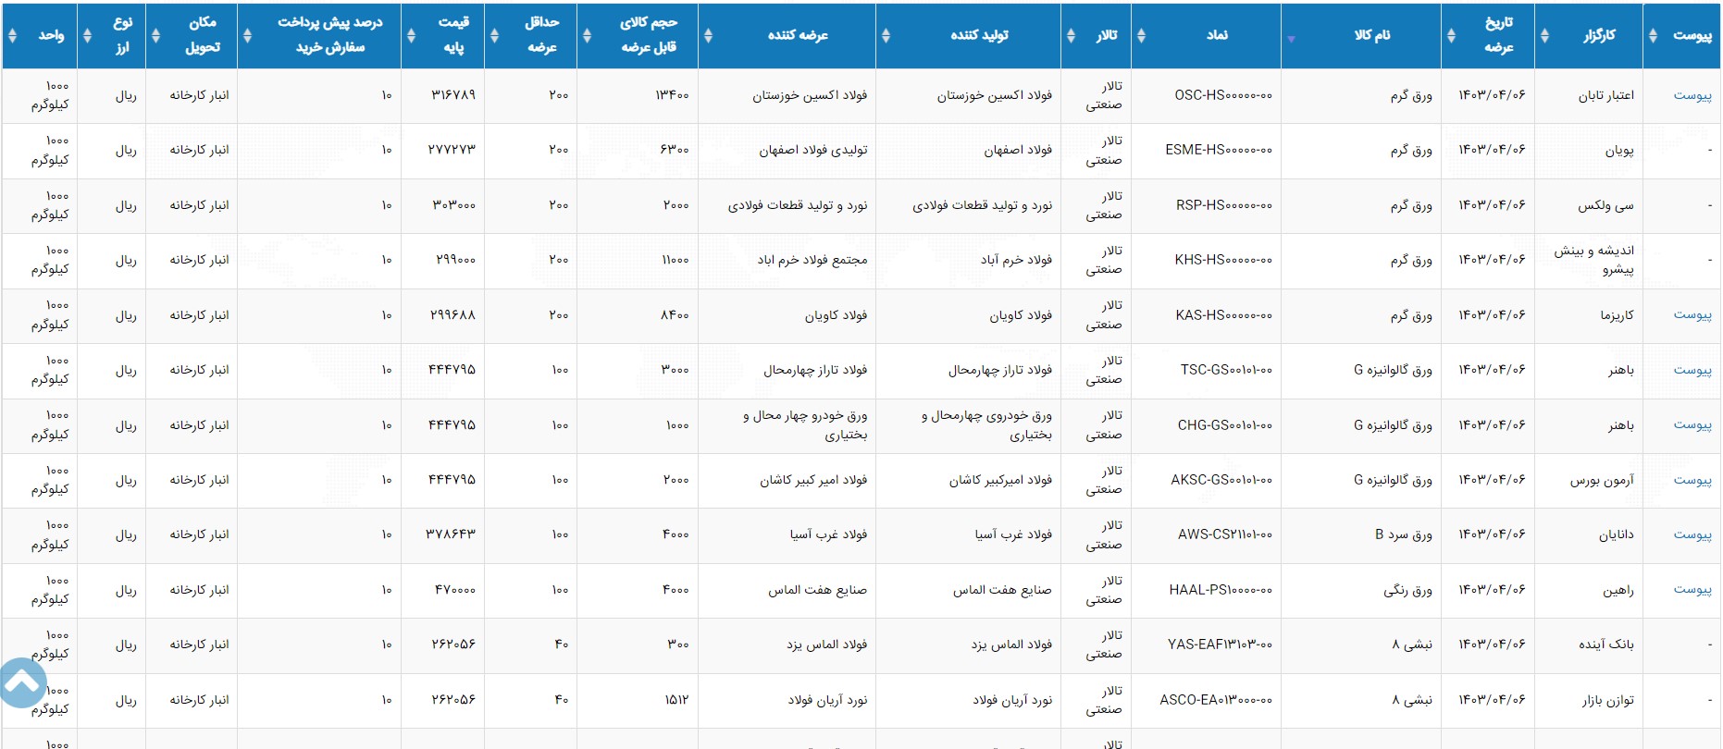The width and height of the screenshot is (1723, 749).
Task: Click broker name پویان
Action: point(1619,150)
